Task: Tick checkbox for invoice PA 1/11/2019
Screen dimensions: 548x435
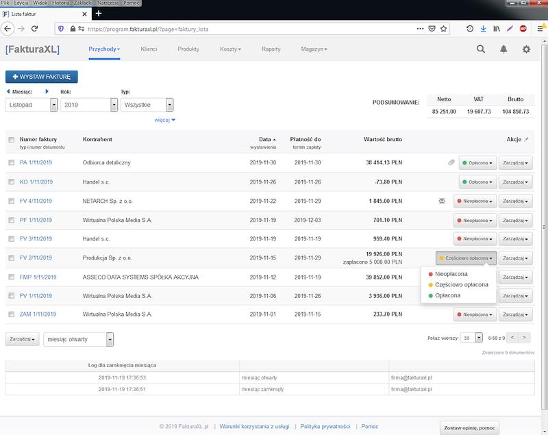Action: pyautogui.click(x=11, y=162)
